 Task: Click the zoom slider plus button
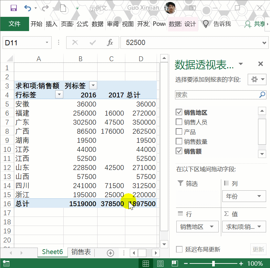coord(241,263)
